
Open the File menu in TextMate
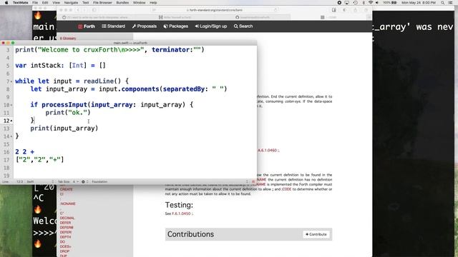(35, 3)
